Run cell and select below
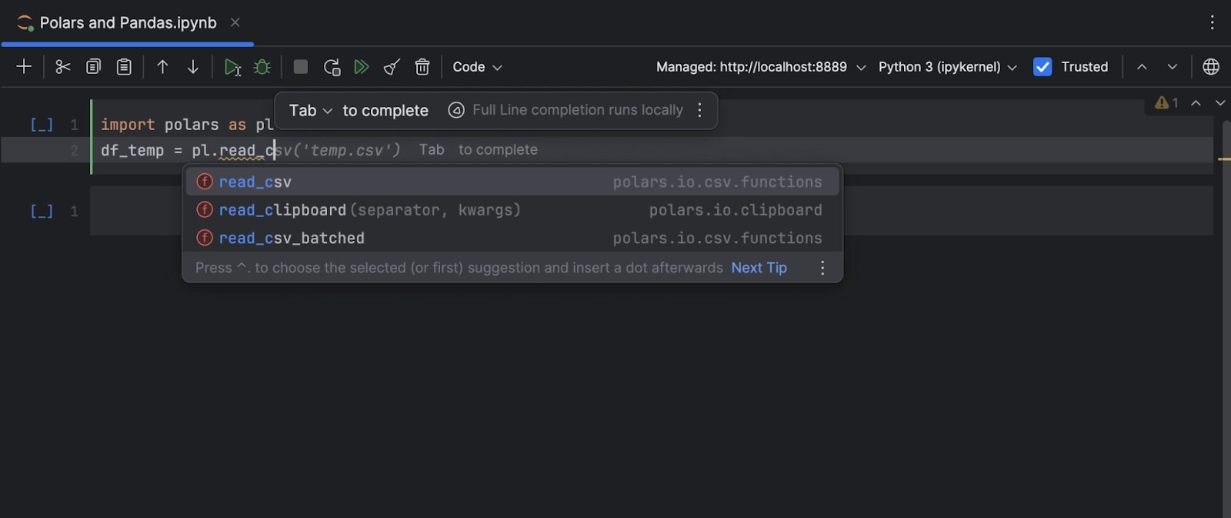Screen dimensions: 1231x518 (232, 68)
